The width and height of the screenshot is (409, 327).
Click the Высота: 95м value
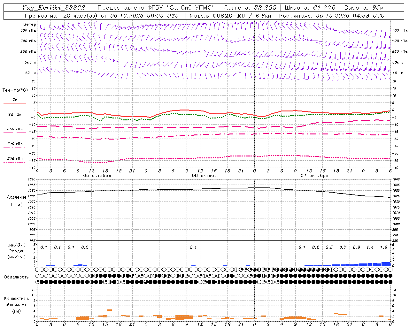tap(364, 8)
